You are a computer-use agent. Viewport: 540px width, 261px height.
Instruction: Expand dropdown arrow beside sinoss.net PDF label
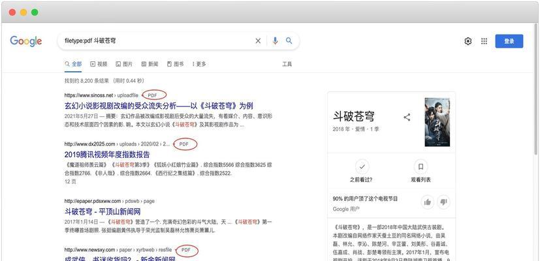pos(142,95)
